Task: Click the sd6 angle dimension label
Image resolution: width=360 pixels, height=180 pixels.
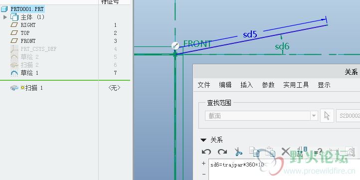Action: click(x=282, y=46)
